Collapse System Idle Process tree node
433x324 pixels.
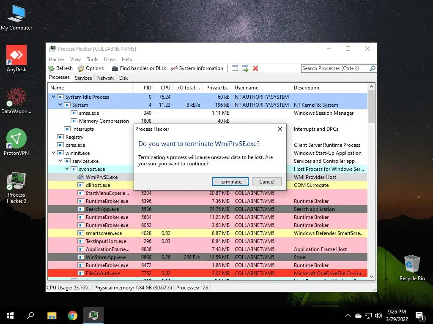tap(54, 97)
